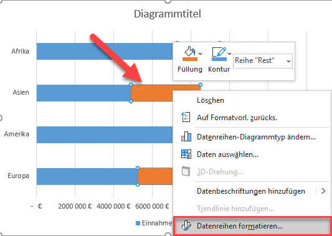The height and width of the screenshot is (236, 332).
Task: Select the orange Rest bar for Europa
Action: [155, 176]
